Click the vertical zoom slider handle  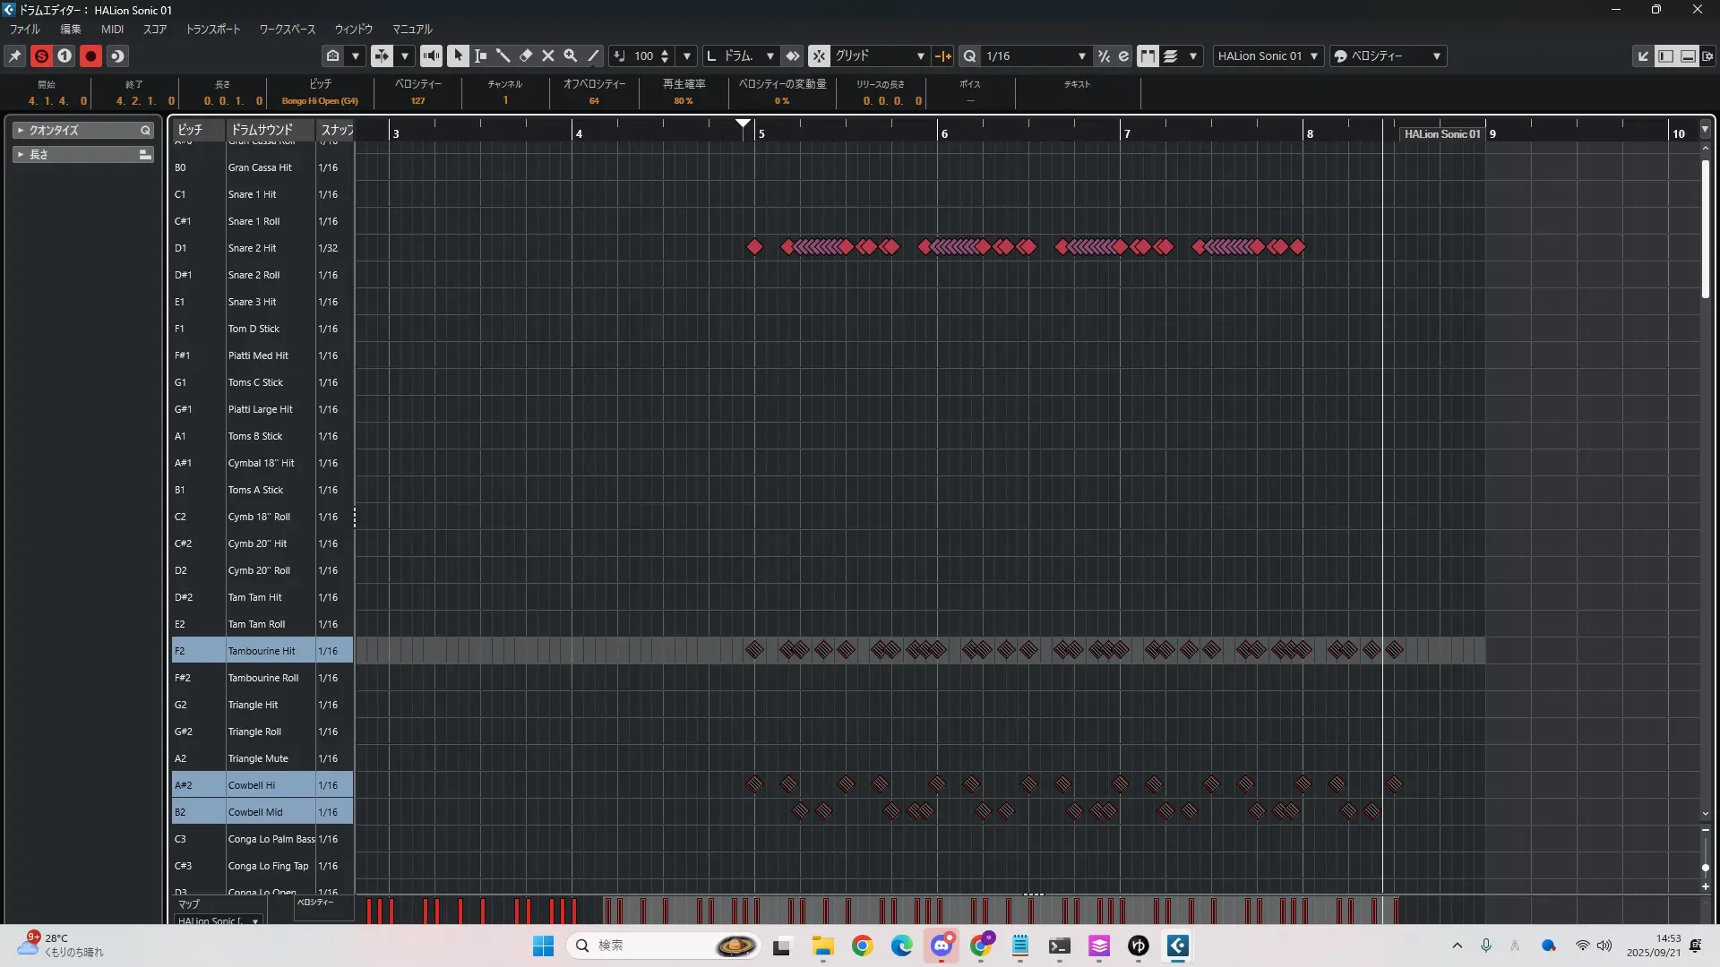(1705, 868)
